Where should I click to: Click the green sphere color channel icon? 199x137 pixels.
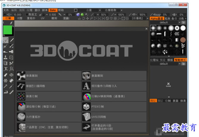point(82,15)
